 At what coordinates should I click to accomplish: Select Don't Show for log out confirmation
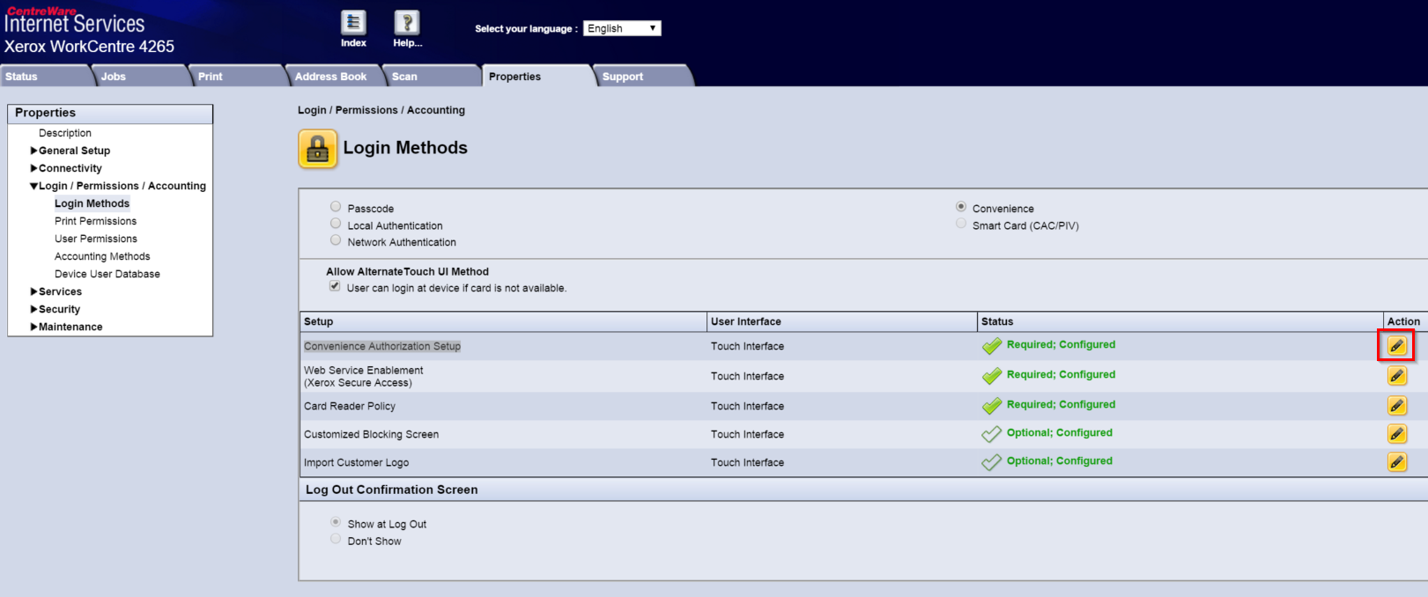[336, 539]
